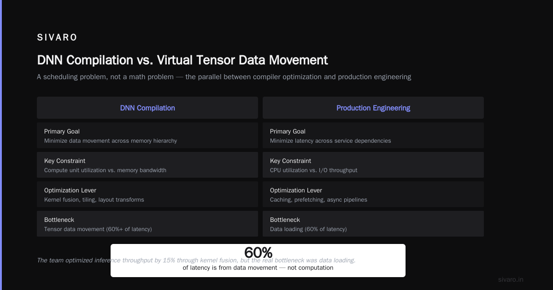Open DNN Compilation Primary Goal card
This screenshot has height=290, width=553.
pos(147,135)
